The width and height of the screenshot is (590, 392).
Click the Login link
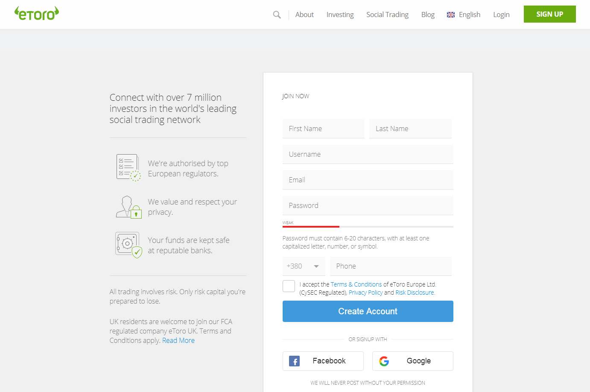point(501,15)
